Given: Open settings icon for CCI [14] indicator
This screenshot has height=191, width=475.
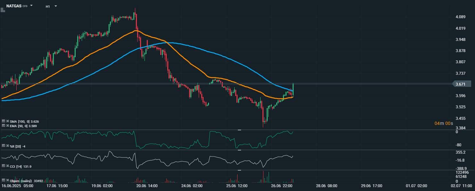Looking at the screenshot, I should 3,166.
